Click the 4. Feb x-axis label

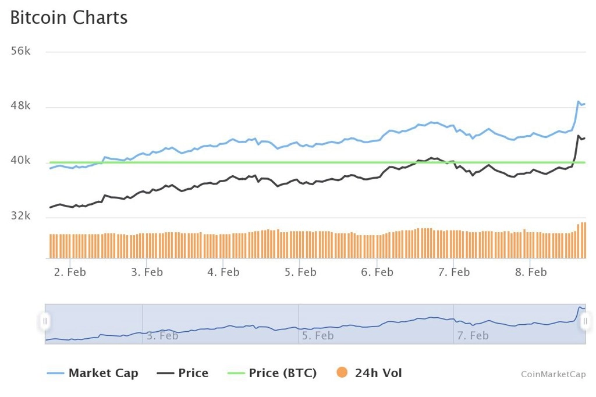pyautogui.click(x=223, y=272)
